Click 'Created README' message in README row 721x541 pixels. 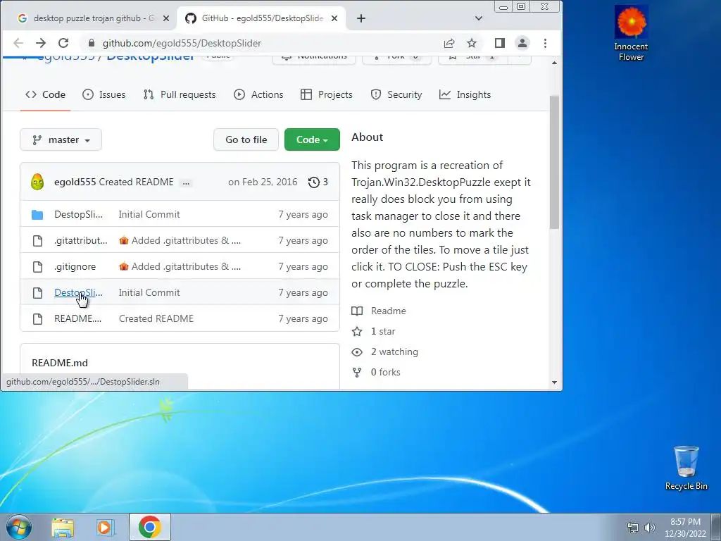[x=156, y=318]
